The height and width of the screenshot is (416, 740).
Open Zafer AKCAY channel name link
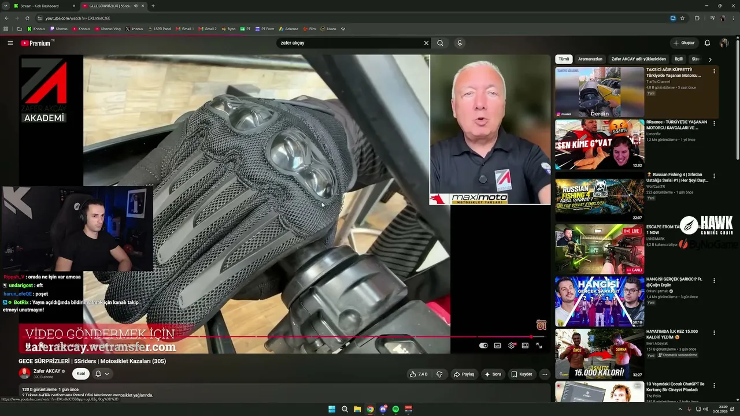[47, 371]
